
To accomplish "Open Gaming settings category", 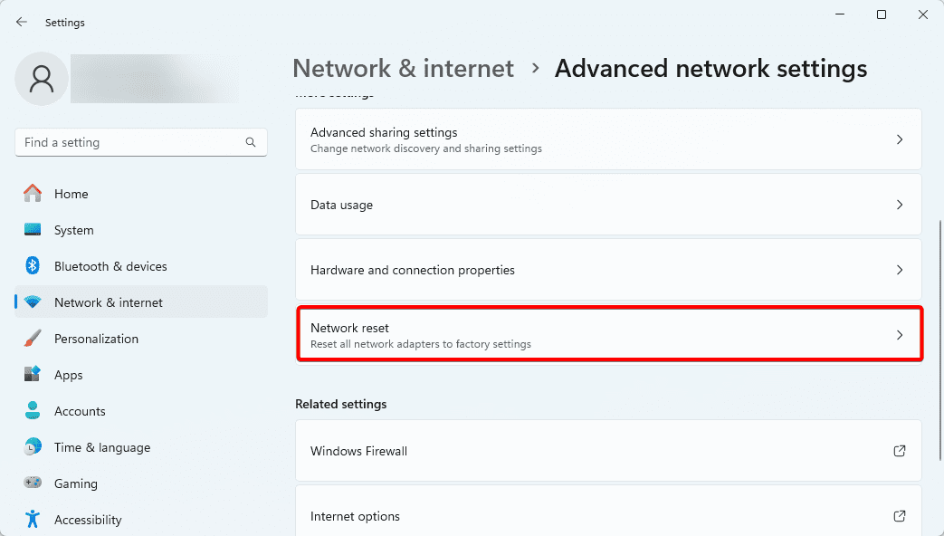I will pos(141,483).
